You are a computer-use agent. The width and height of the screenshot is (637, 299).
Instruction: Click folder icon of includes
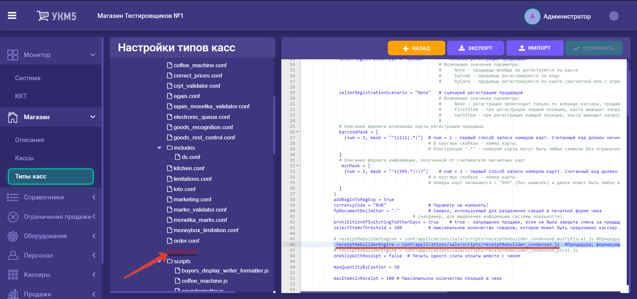[170, 148]
